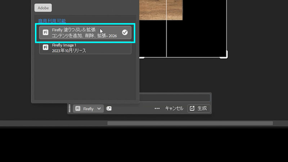This screenshot has width=288, height=162.
Task: Click the checkmark on Firefly 塗りつぶし＆拡張
Action: coord(125,32)
